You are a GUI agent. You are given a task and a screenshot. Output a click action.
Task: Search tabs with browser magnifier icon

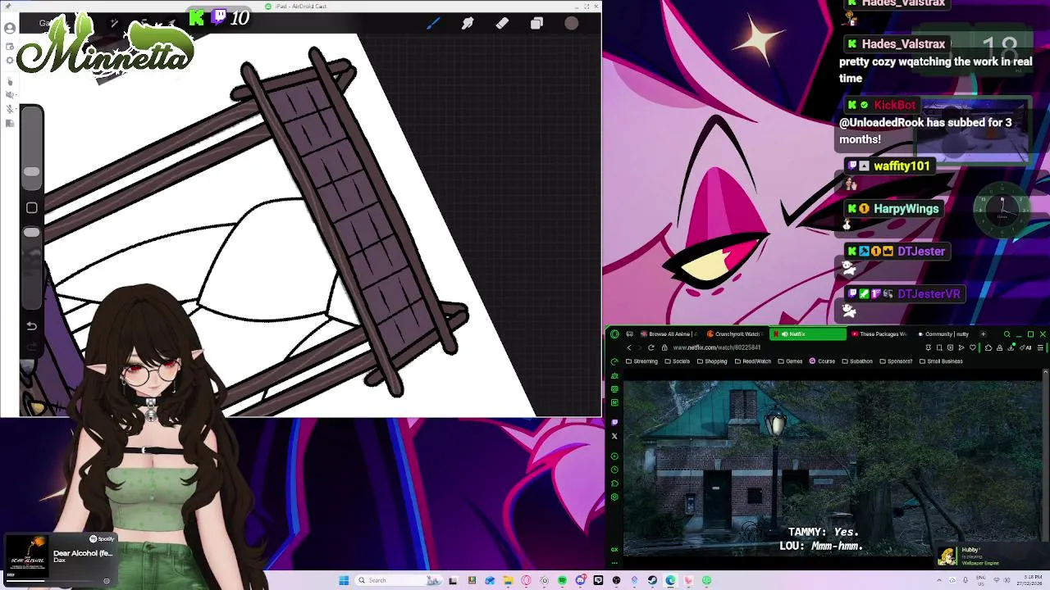click(1007, 334)
